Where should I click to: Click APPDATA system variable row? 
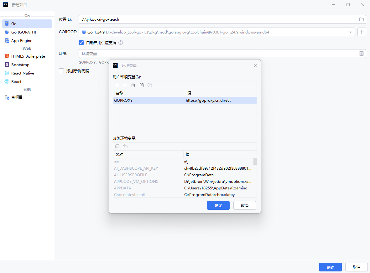tap(183, 188)
